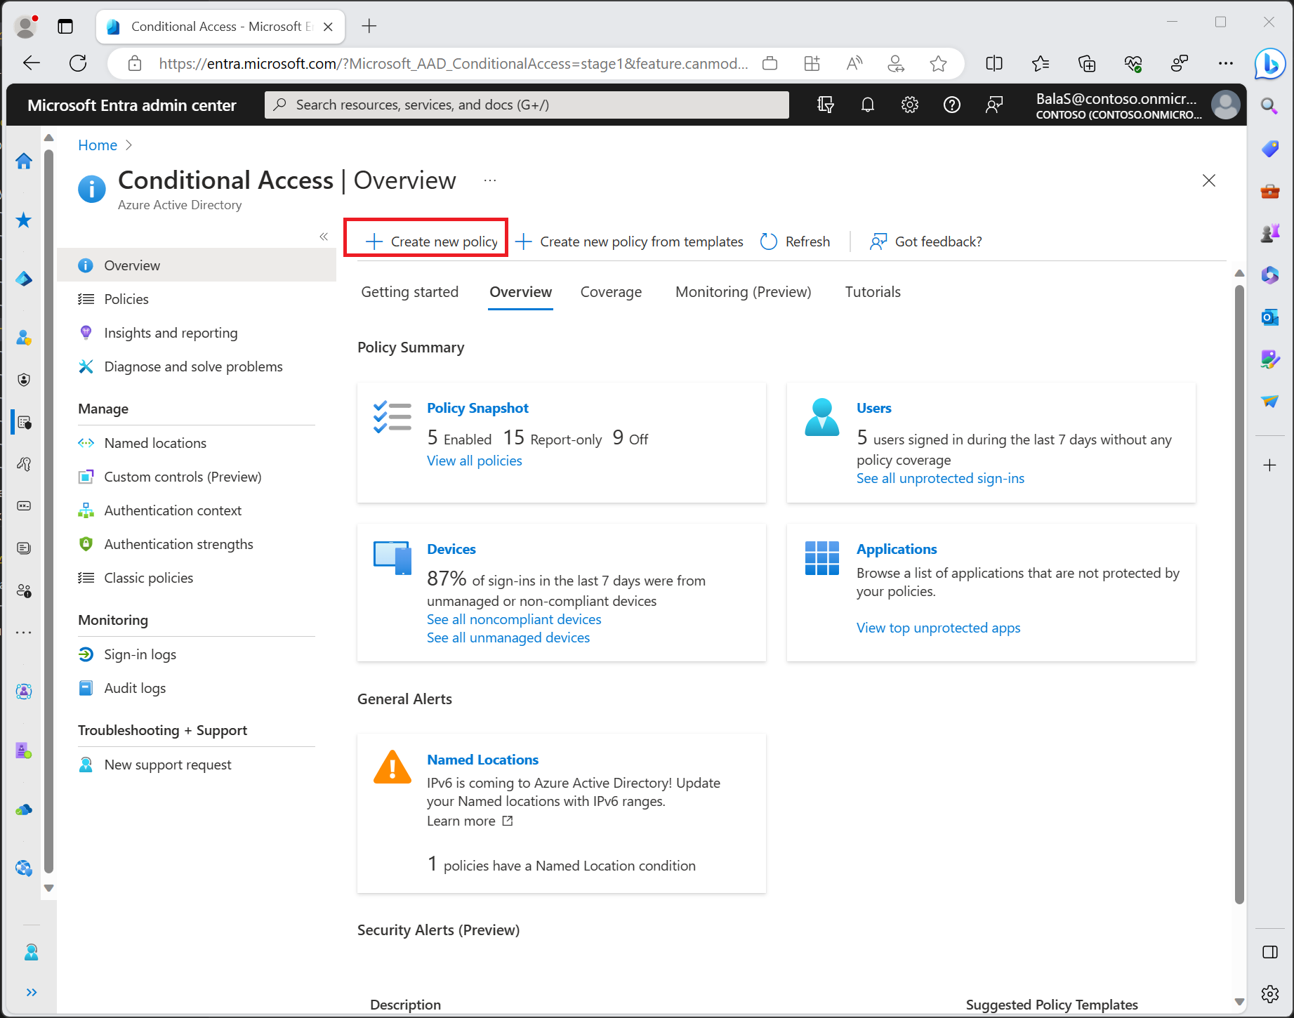1294x1018 pixels.
Task: Switch to the Coverage tab
Action: 611,292
